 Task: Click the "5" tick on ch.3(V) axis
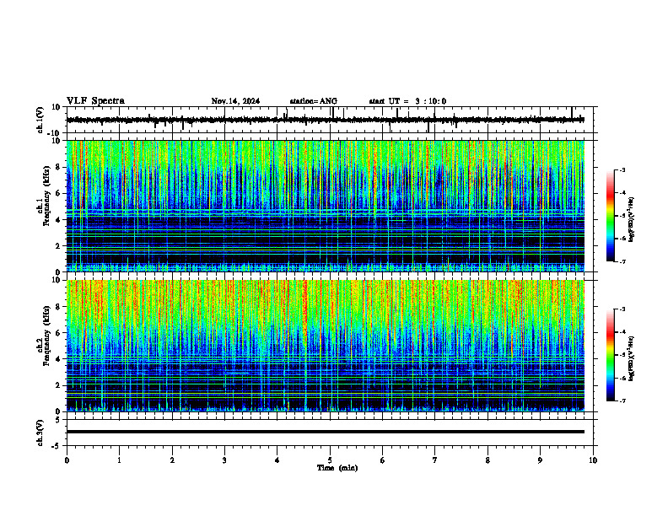pyautogui.click(x=58, y=420)
